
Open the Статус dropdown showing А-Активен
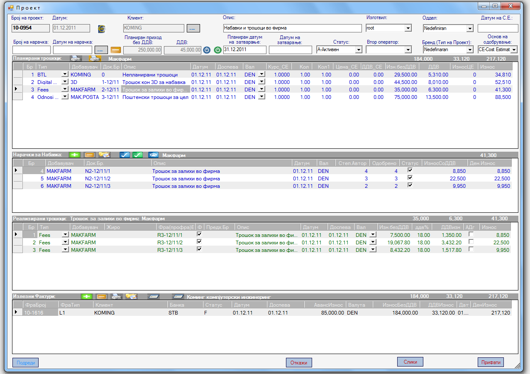click(359, 49)
